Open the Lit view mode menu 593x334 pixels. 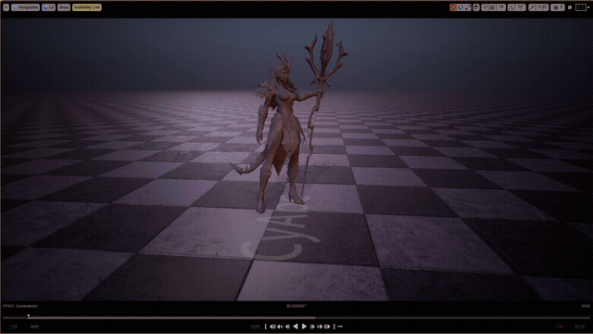pyautogui.click(x=48, y=7)
